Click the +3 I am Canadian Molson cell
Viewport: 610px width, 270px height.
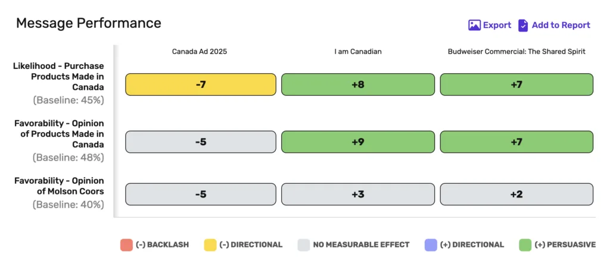coord(357,194)
